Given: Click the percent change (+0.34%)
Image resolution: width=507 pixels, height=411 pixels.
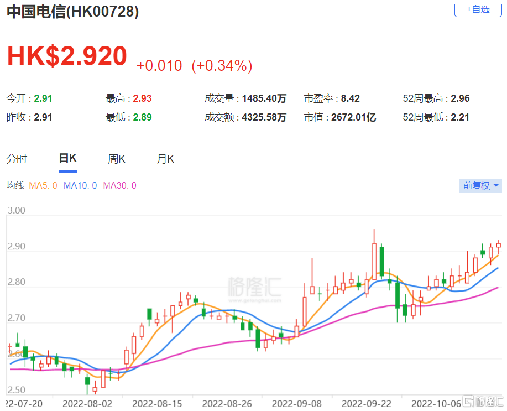Looking at the screenshot, I should [x=222, y=66].
